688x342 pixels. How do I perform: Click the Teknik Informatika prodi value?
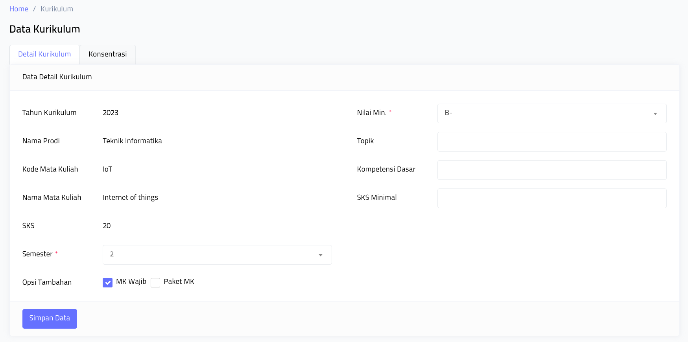point(132,141)
